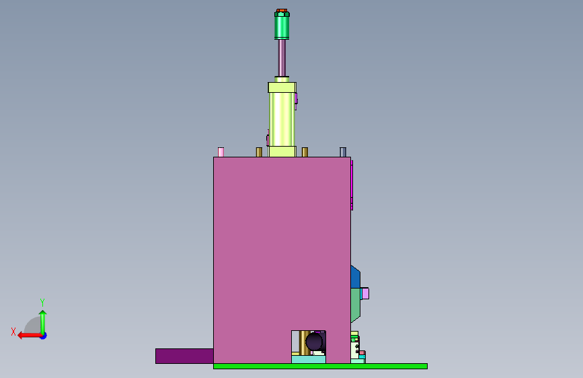
Task: Select the purple piston rod
Action: coord(282,58)
